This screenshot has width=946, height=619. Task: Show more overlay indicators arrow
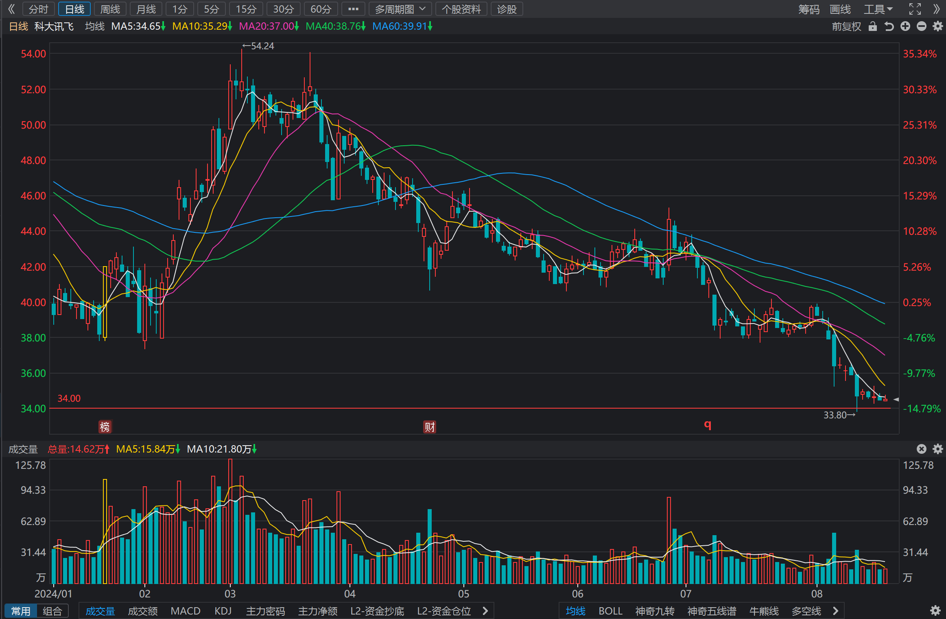click(x=835, y=611)
